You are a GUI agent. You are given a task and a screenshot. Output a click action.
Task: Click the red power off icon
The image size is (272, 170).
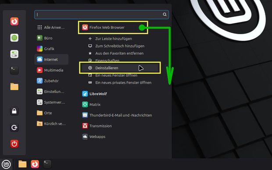coord(14,144)
